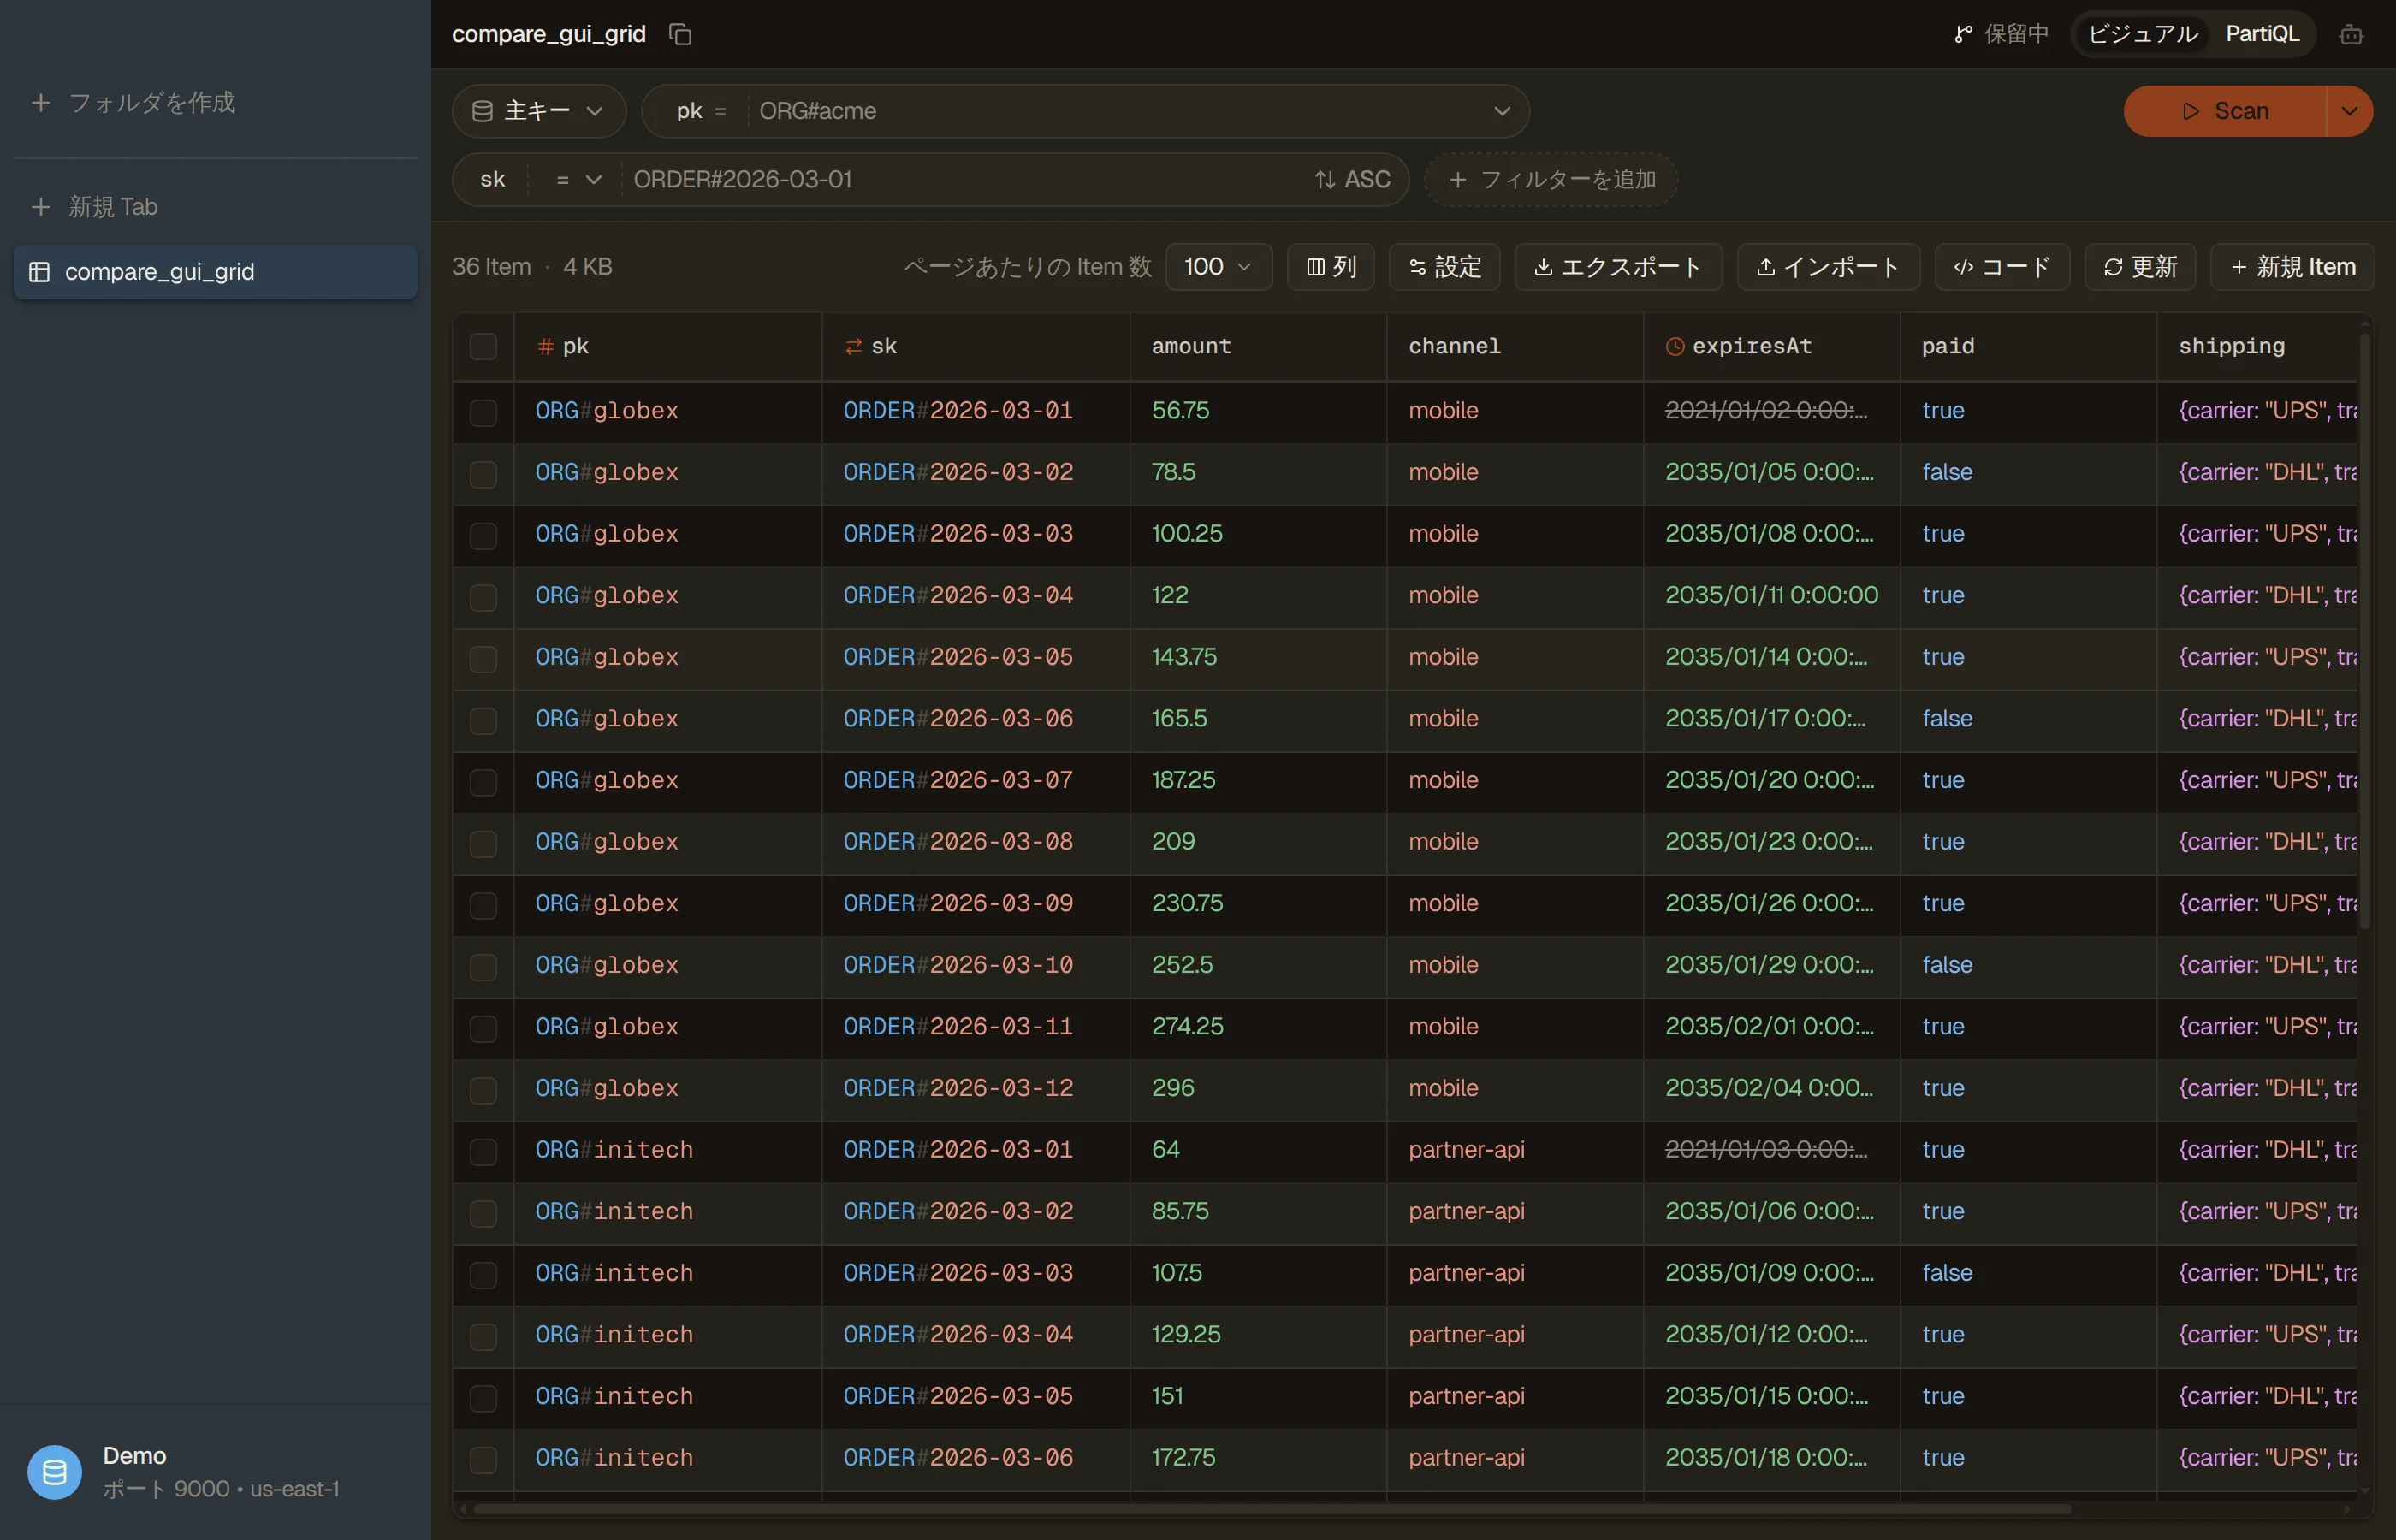This screenshot has height=1540, width=2396.
Task: Select compare_gui_grid tab in sidebar
Action: click(215, 272)
